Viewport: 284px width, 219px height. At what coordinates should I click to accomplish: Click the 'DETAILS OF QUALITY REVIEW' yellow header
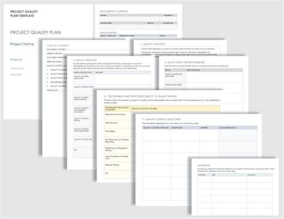coord(144,109)
